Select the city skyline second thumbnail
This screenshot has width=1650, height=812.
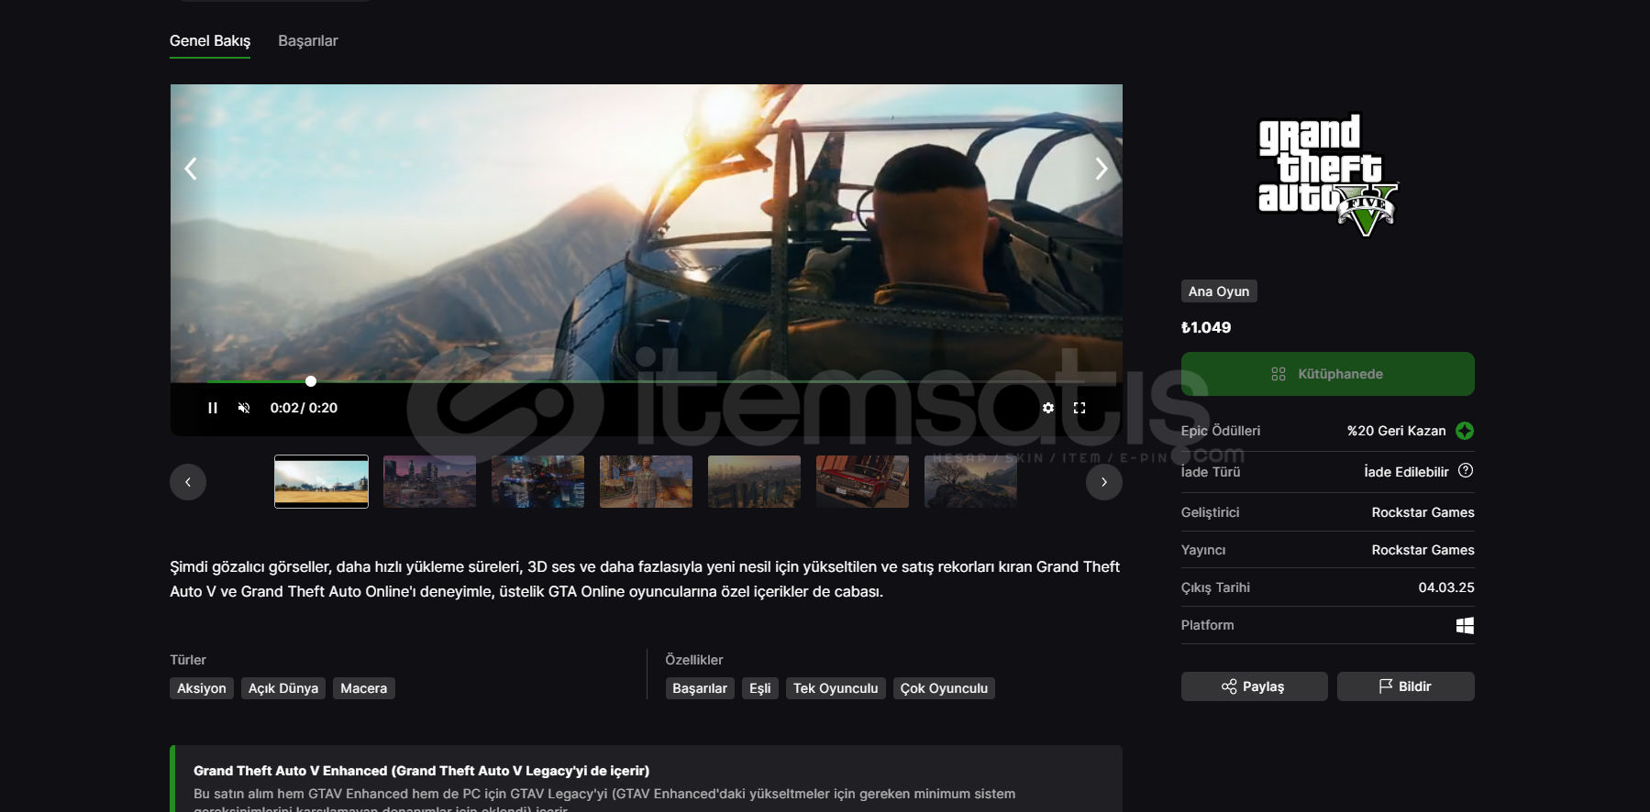pyautogui.click(x=429, y=481)
